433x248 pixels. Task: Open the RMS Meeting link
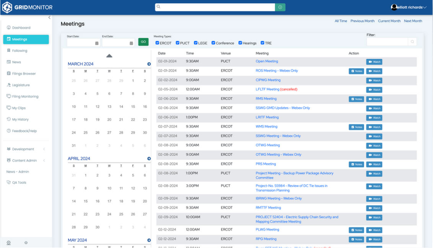pos(266,99)
